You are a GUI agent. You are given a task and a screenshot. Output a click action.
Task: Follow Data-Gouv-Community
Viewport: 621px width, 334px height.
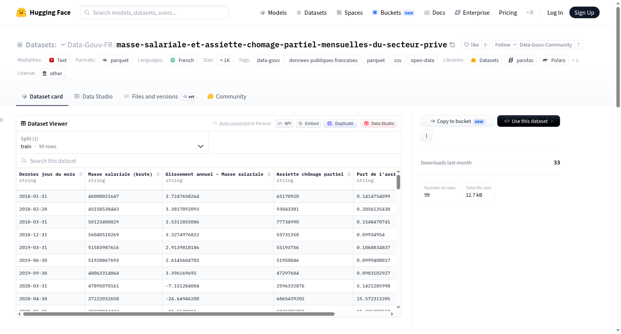533,45
